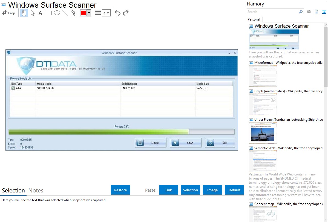This screenshot has width=328, height=222.
Task: Open the Windows Surface Scanner snapshot thumbnail
Action: click(x=274, y=39)
